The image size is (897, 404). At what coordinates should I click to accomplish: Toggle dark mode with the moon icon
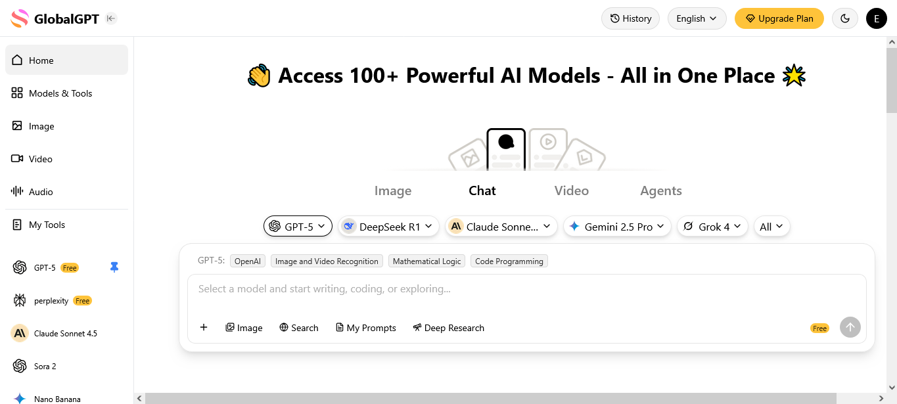coord(845,18)
